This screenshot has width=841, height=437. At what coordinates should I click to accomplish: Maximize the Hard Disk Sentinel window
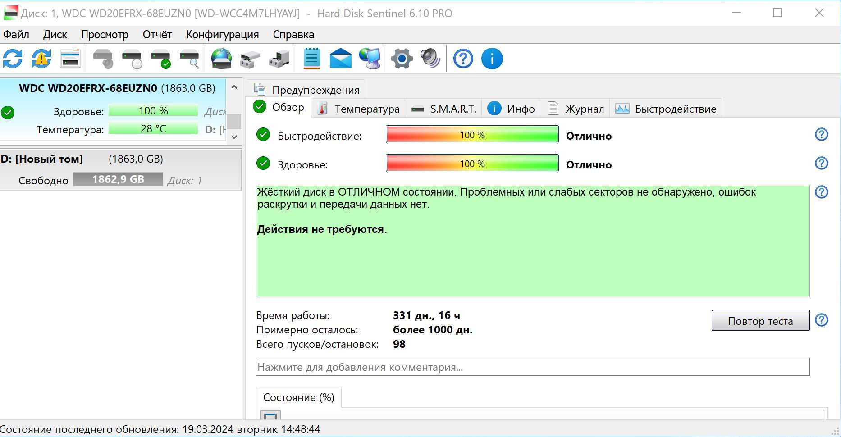777,13
